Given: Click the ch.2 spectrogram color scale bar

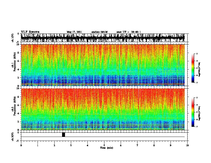Looking at the screenshot, I should tap(193, 112).
